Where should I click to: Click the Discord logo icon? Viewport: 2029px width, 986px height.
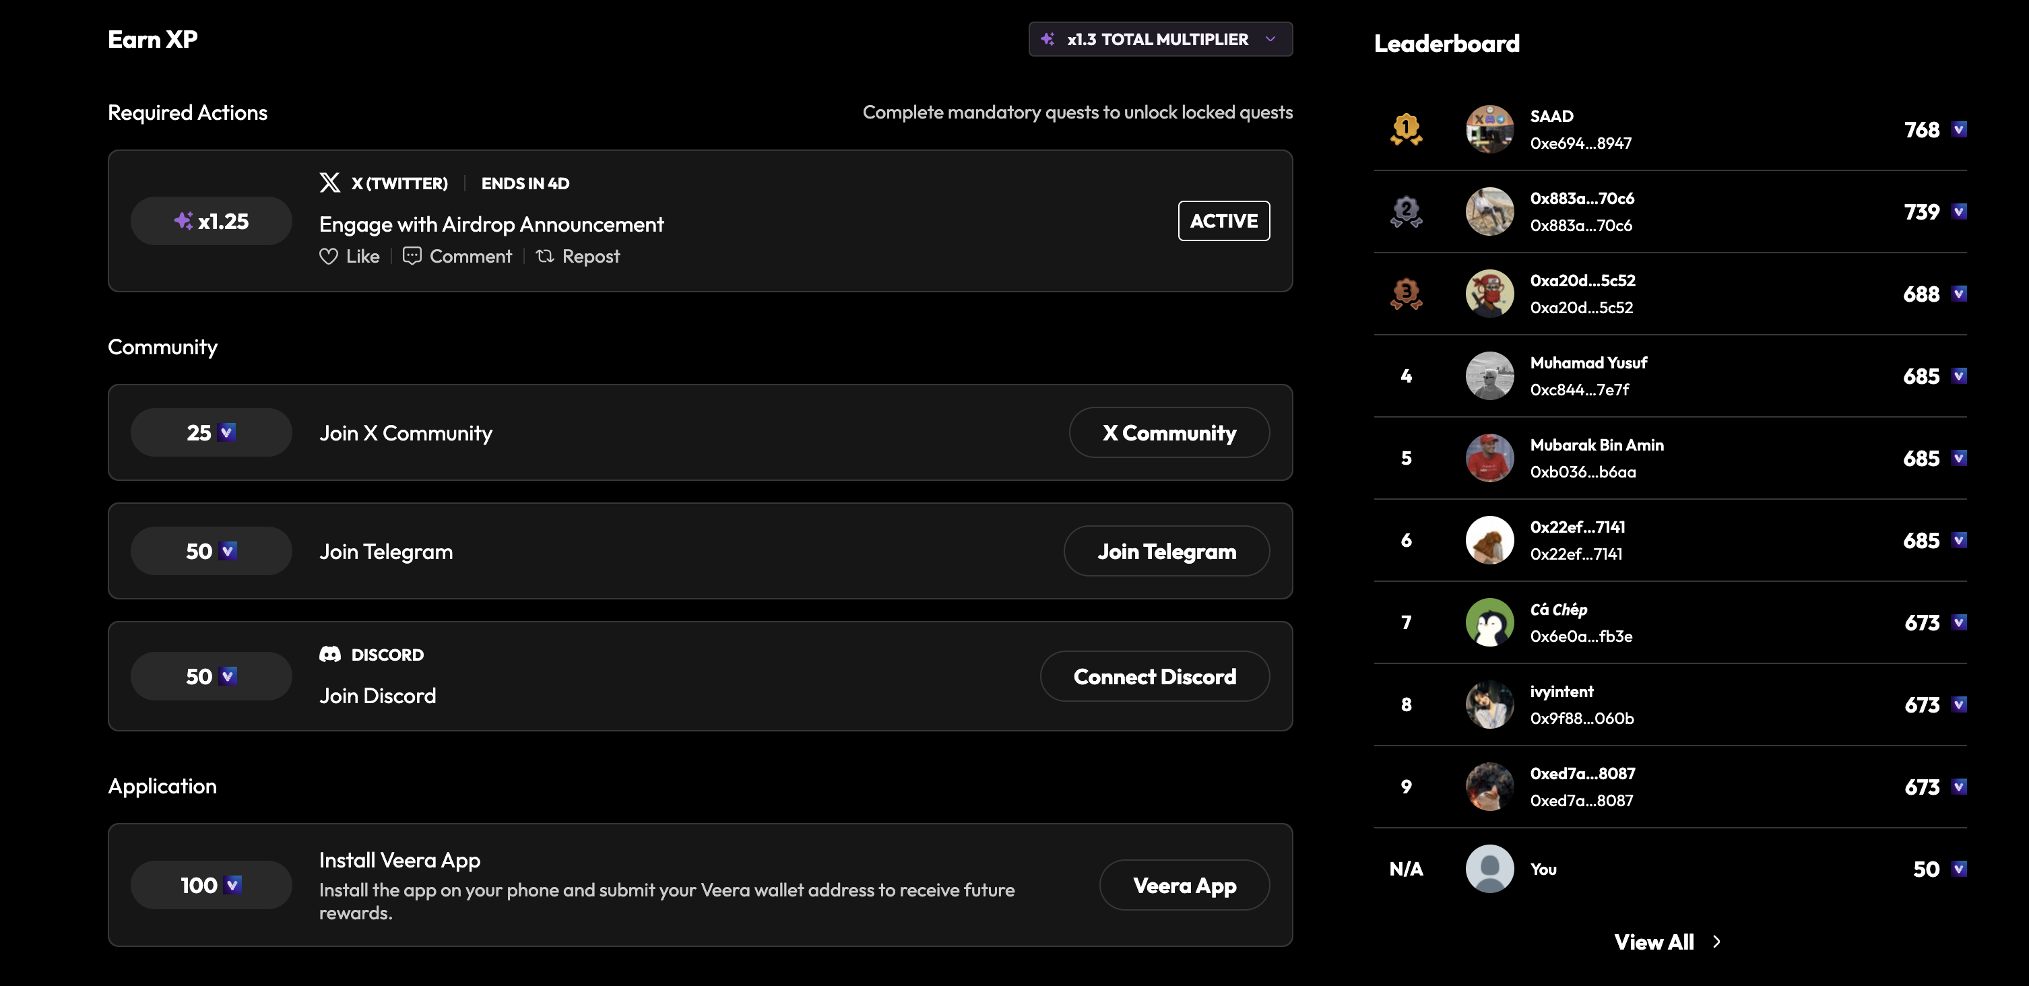(x=330, y=655)
